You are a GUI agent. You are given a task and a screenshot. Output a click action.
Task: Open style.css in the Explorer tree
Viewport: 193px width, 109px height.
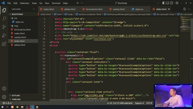pyautogui.click(x=19, y=22)
